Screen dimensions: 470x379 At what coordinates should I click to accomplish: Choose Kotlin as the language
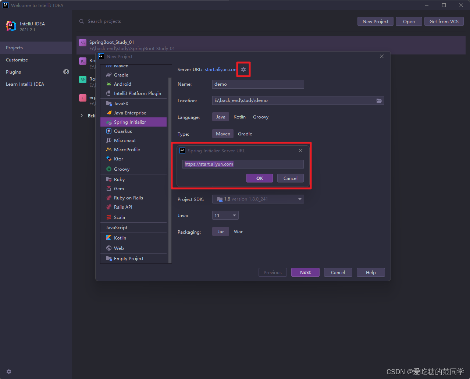coord(239,117)
